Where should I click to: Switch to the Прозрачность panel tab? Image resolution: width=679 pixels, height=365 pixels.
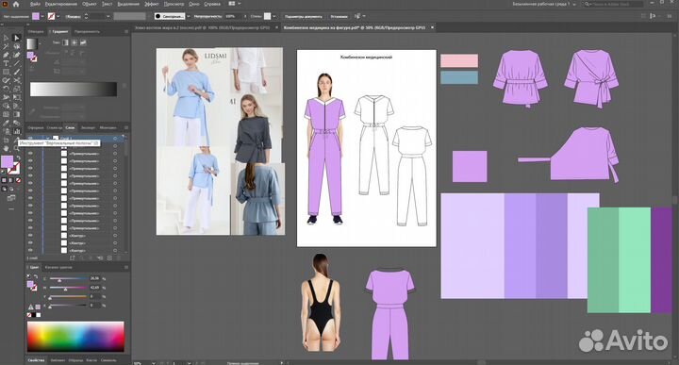[87, 32]
